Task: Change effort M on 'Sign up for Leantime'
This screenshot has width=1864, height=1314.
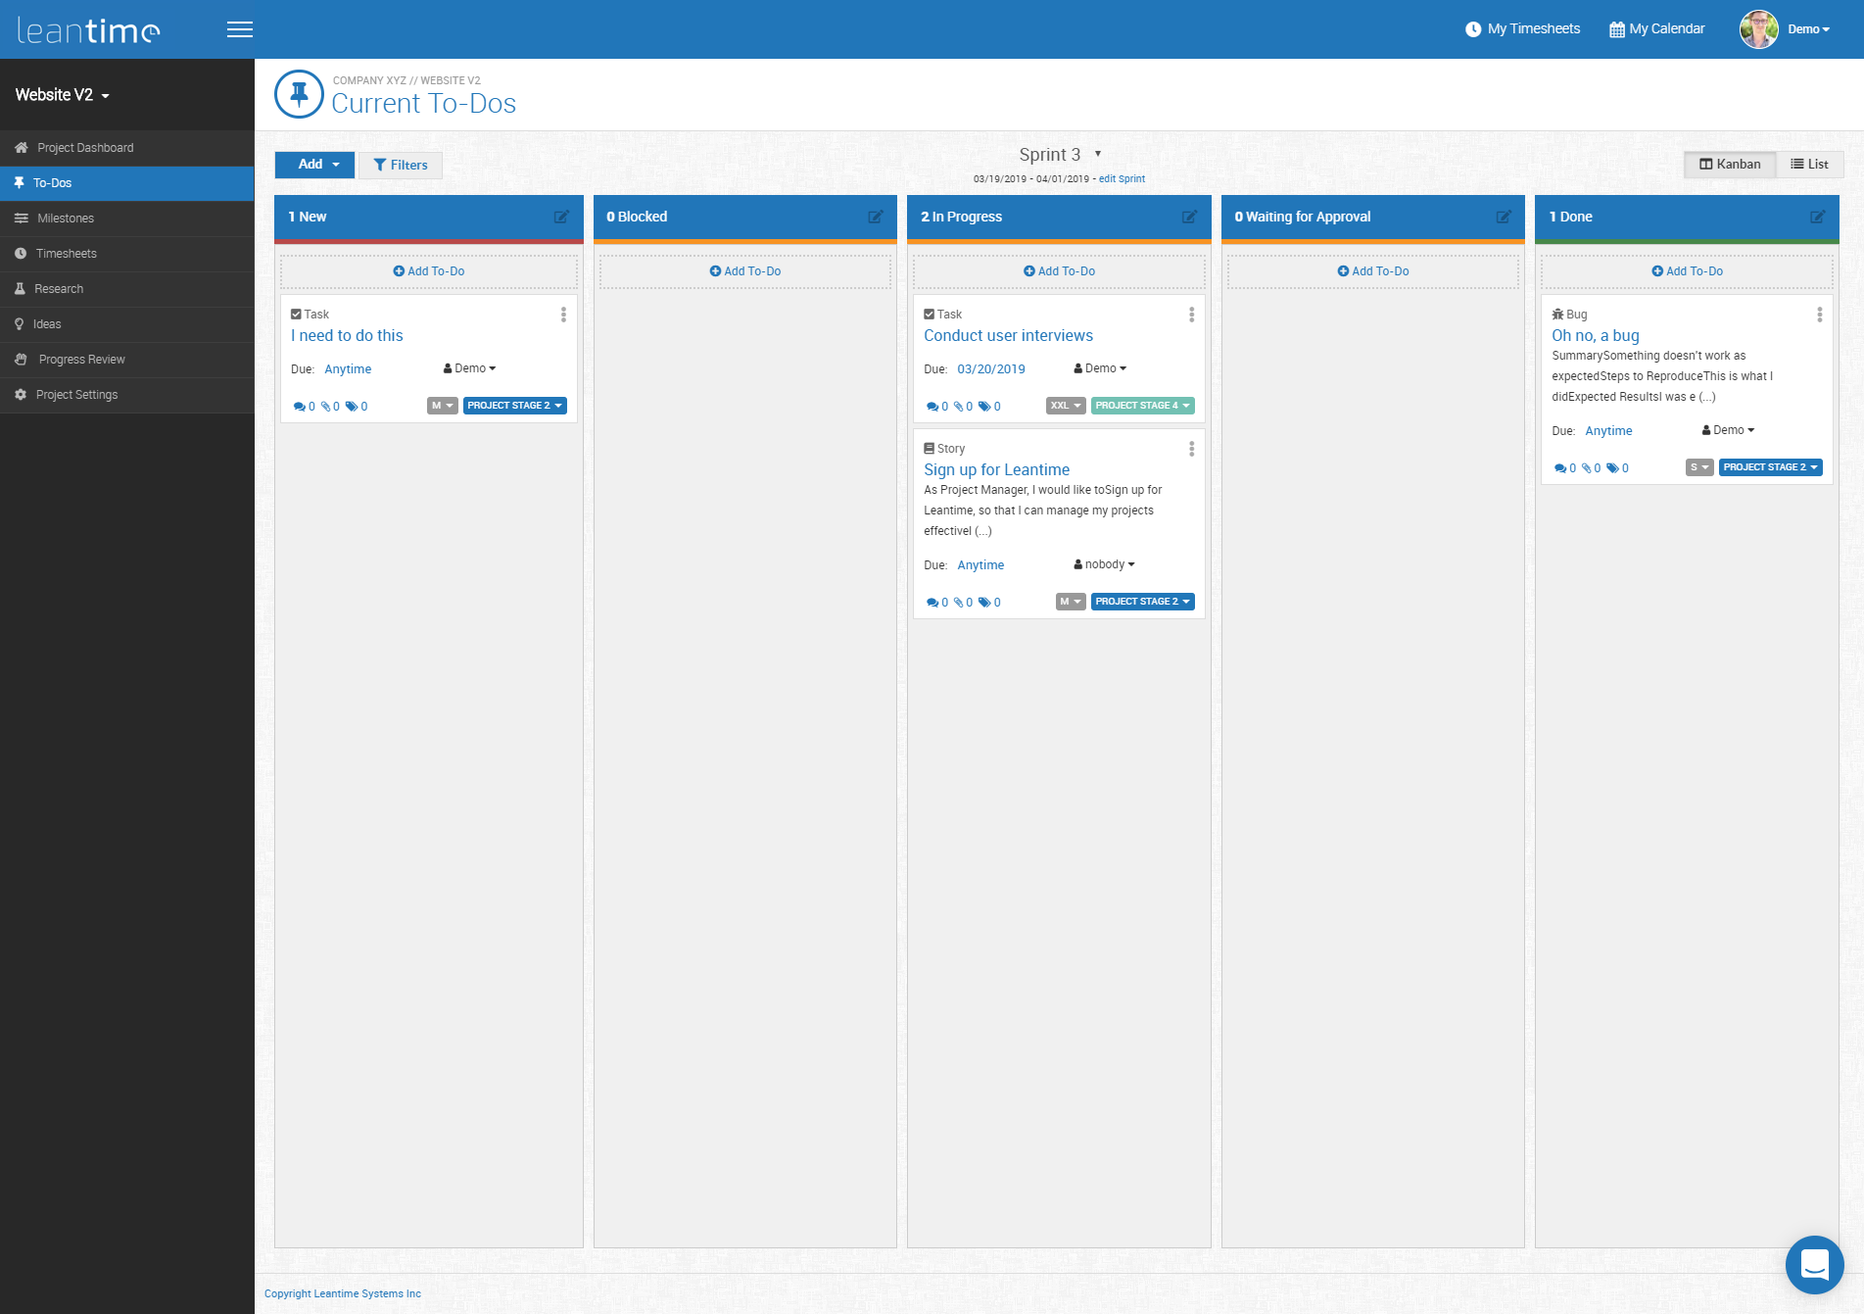Action: (x=1071, y=602)
